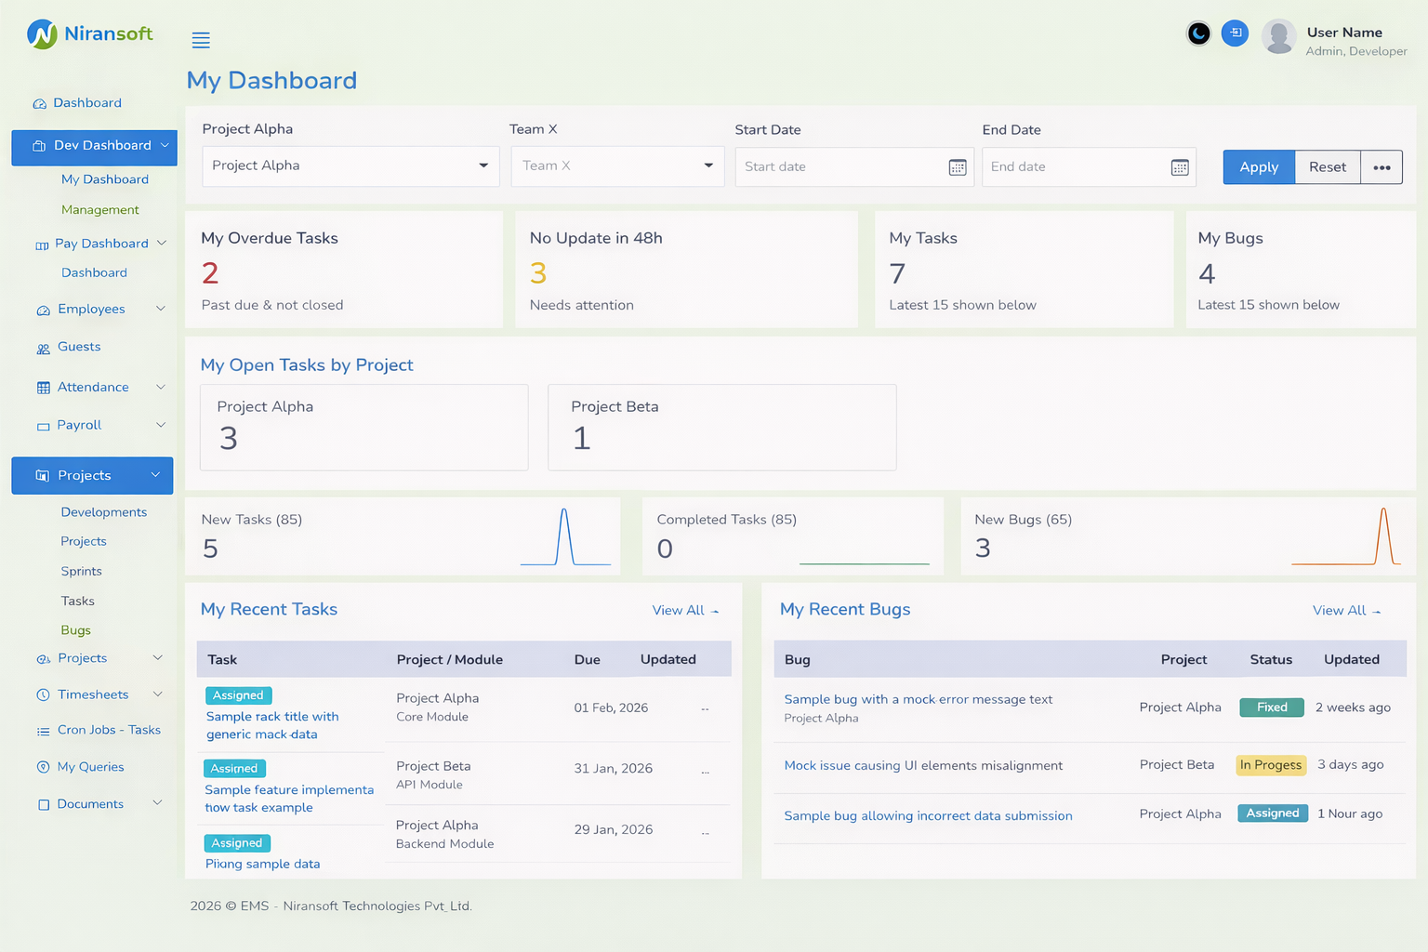Open the End Date calendar icon
Screen dimensions: 1428x952
[1179, 167]
